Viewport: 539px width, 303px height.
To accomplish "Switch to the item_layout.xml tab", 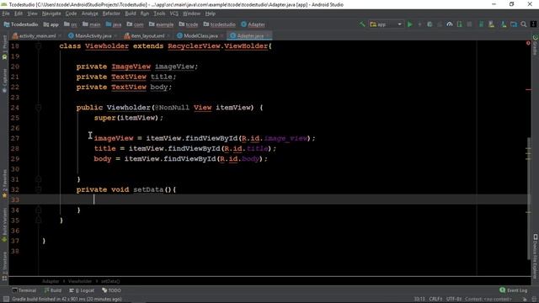I will tap(147, 35).
